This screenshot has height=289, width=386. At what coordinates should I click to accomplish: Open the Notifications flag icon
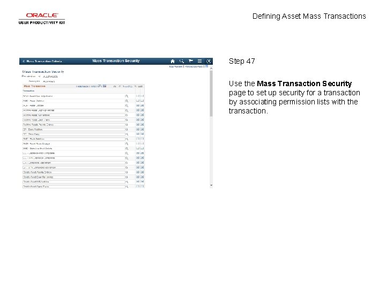click(x=191, y=61)
